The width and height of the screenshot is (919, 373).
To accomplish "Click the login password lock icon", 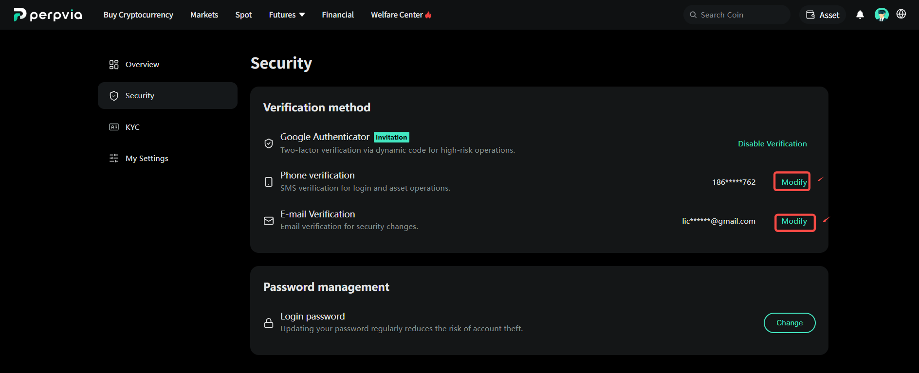I will (x=269, y=323).
